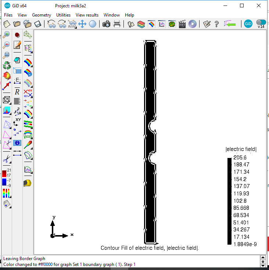
Task: Select the Pan (move arrows) tool
Action: pos(82,24)
